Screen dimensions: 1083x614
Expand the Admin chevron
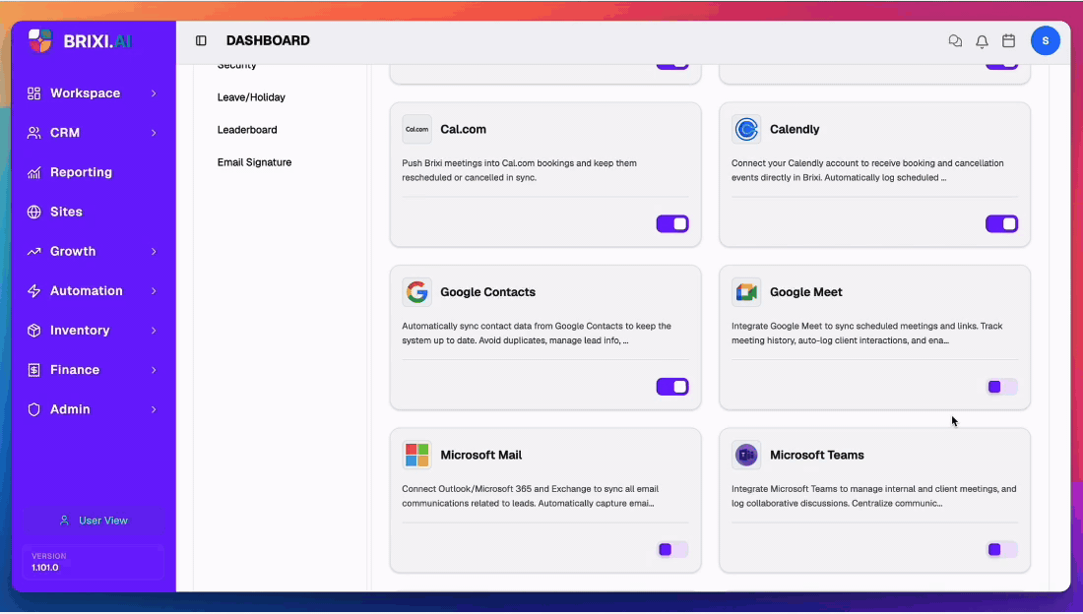[x=154, y=409]
